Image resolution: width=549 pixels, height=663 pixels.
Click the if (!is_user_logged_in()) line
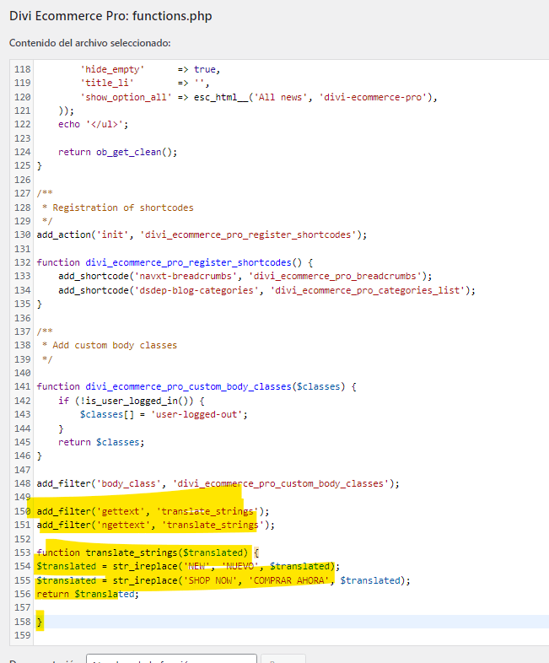[x=131, y=401]
